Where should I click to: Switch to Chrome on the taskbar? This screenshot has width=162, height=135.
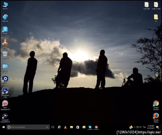[96, 127]
